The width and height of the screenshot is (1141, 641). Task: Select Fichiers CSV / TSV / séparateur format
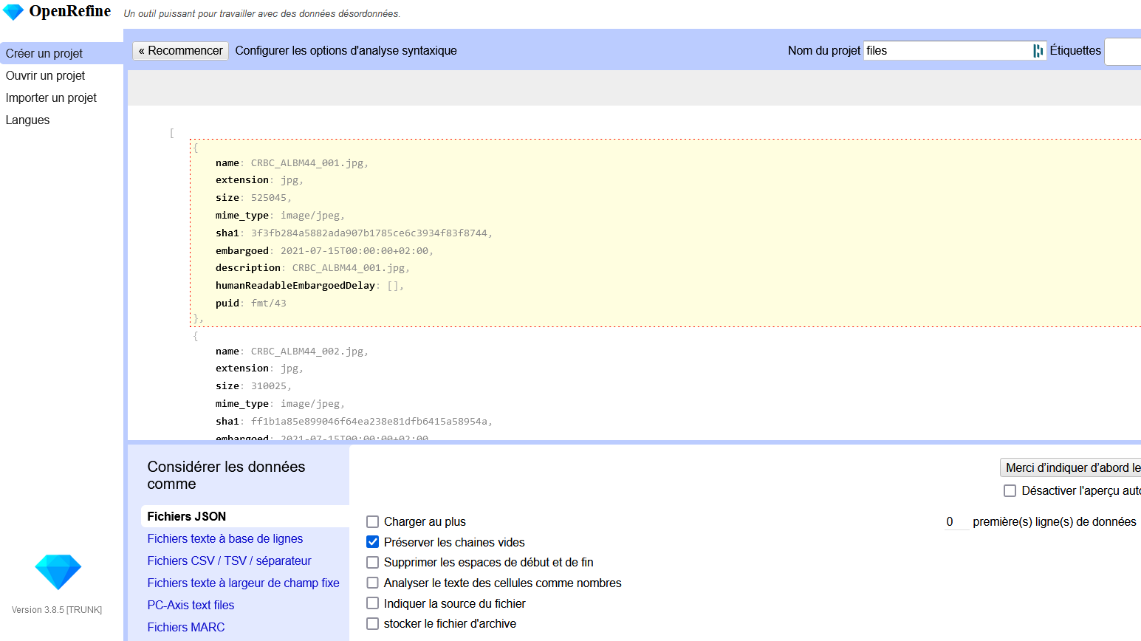[229, 561]
